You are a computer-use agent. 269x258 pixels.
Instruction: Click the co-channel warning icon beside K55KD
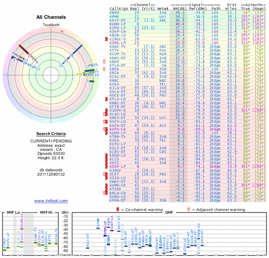[106, 189]
